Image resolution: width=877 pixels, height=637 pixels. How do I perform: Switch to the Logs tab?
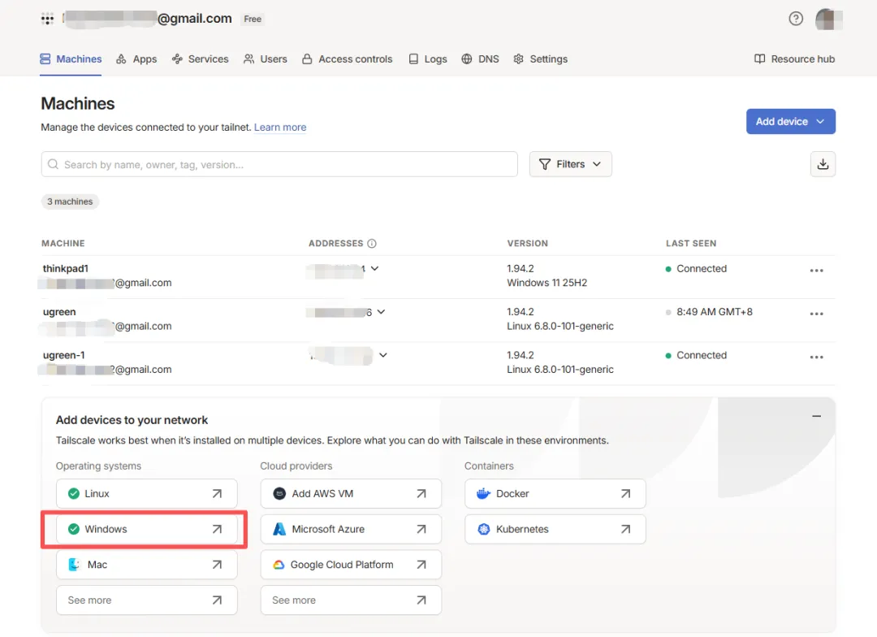(x=428, y=58)
